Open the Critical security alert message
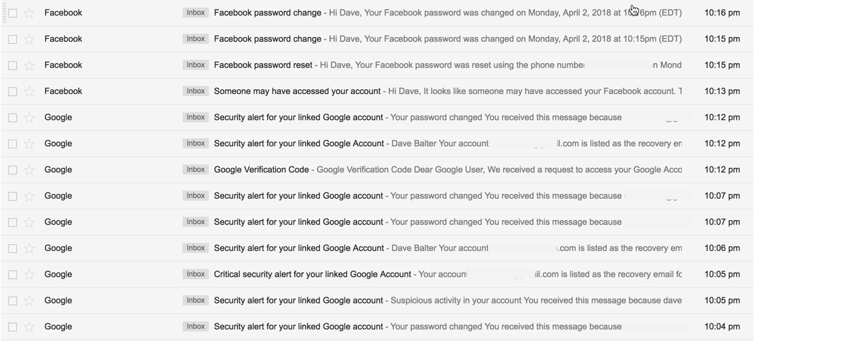This screenshot has height=341, width=853. coord(312,275)
